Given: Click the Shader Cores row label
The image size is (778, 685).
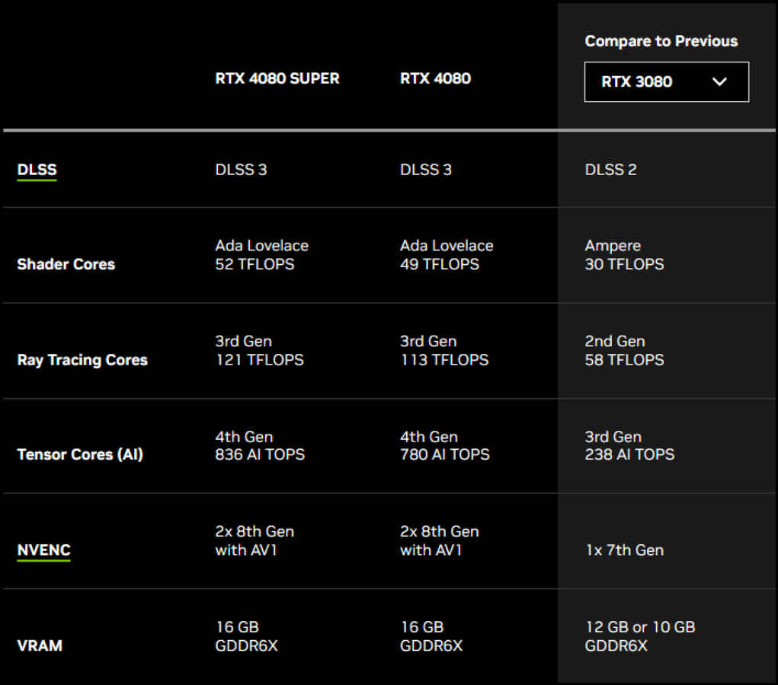Looking at the screenshot, I should [x=66, y=264].
